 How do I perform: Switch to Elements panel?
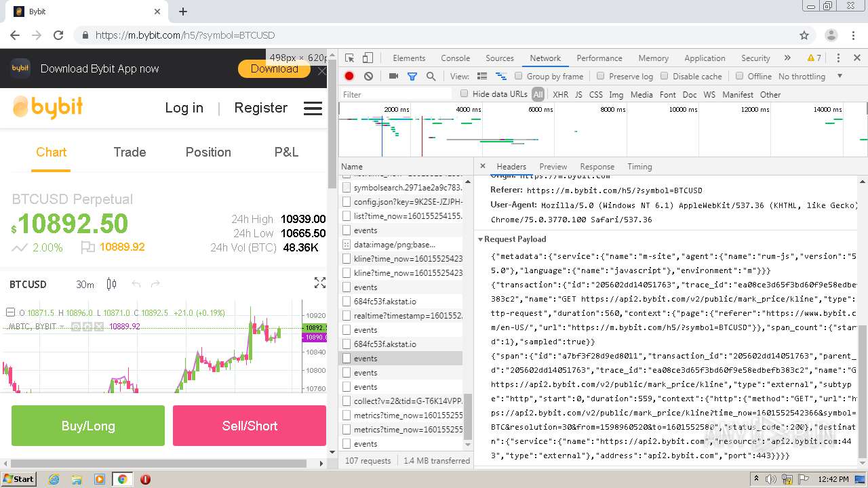point(409,58)
